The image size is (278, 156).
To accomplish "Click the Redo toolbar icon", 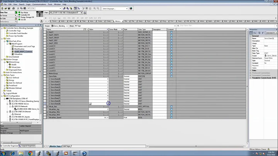I will (32, 8).
